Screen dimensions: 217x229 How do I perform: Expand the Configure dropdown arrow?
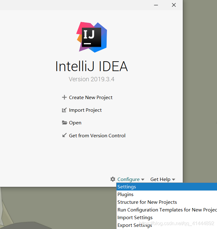[143, 179]
